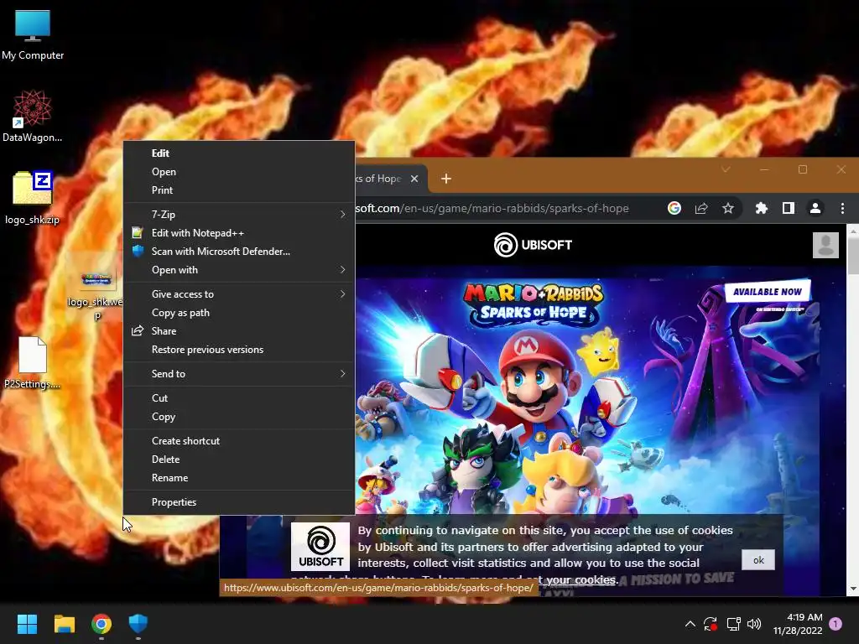Click the Google icon in address bar

(x=674, y=208)
